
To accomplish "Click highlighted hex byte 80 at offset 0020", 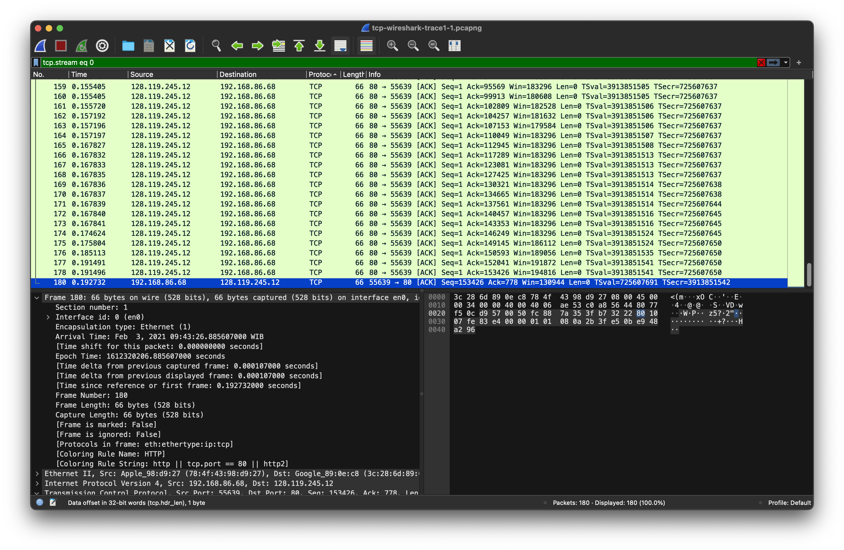I will click(640, 313).
